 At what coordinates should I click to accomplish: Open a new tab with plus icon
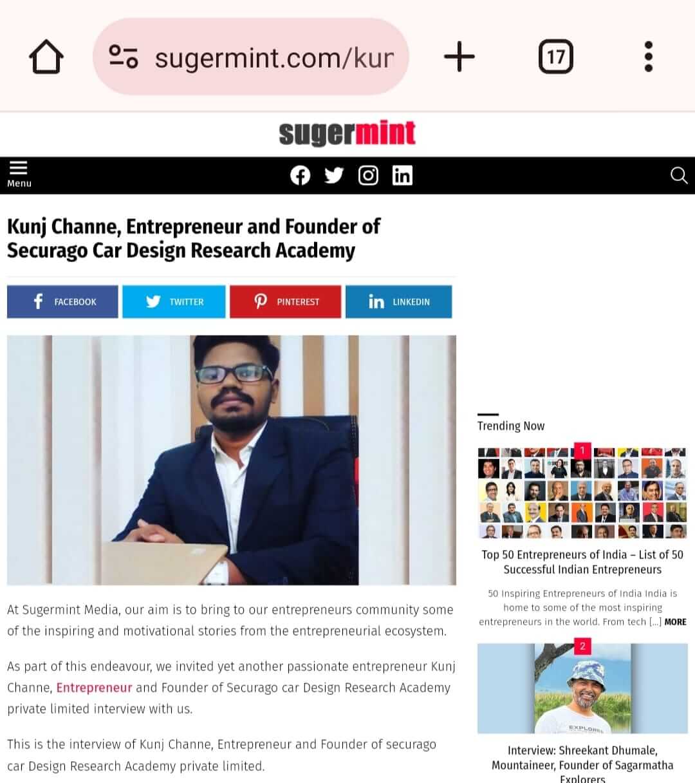pos(459,57)
